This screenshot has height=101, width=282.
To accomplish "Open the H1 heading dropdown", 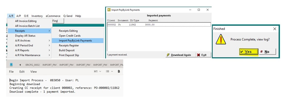I will click(97, 71).
